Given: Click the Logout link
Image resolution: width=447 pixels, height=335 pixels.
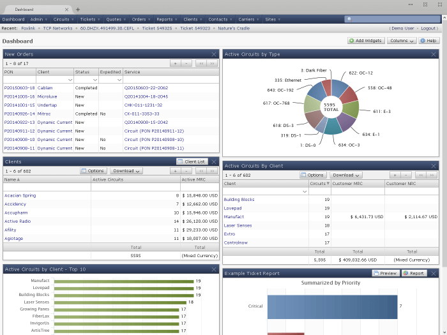Looking at the screenshot, I should [428, 28].
